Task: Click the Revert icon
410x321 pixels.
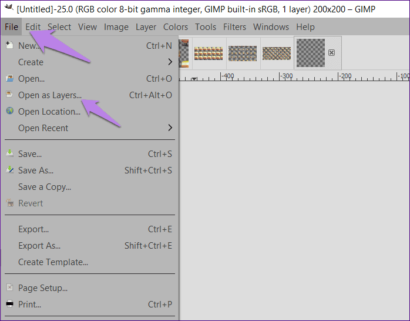Action: (9, 202)
